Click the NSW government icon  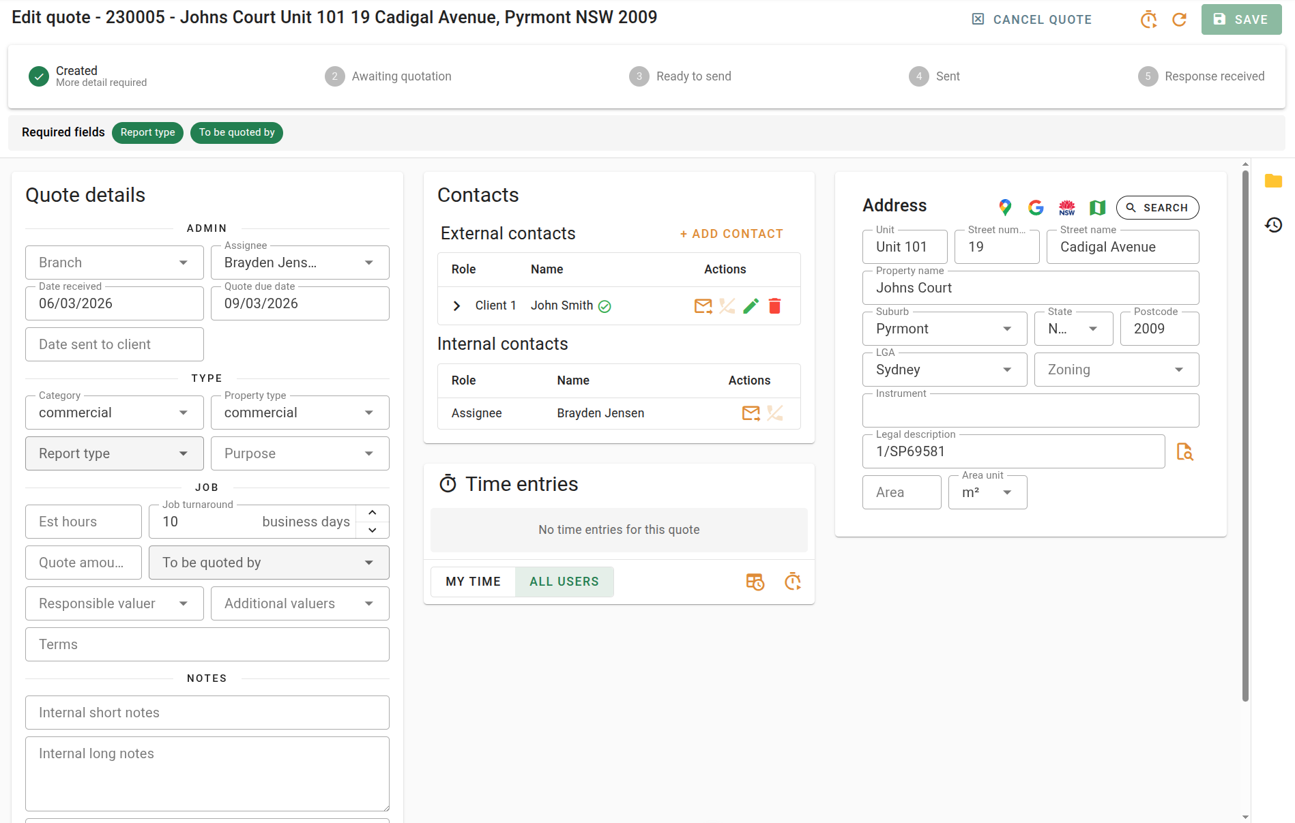(x=1066, y=207)
